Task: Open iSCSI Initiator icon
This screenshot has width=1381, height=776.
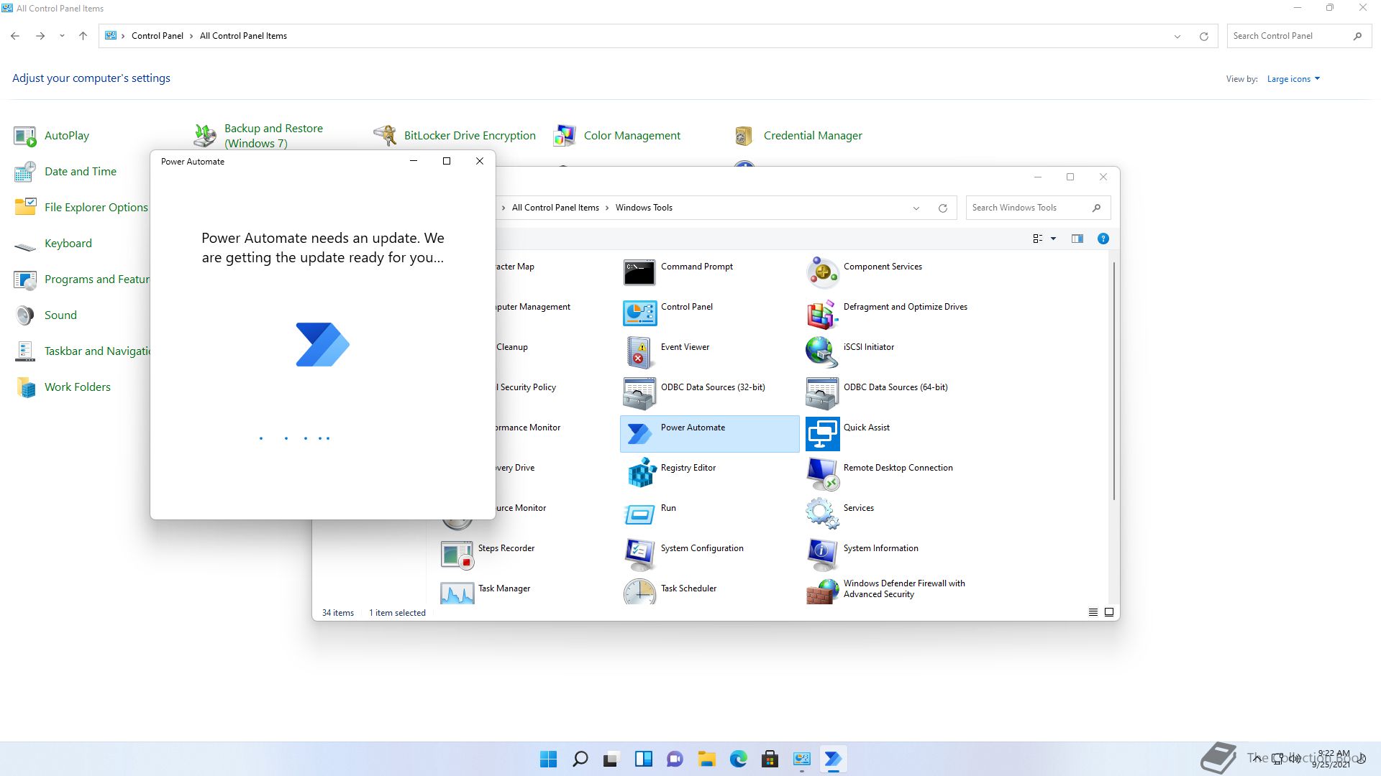Action: [822, 353]
